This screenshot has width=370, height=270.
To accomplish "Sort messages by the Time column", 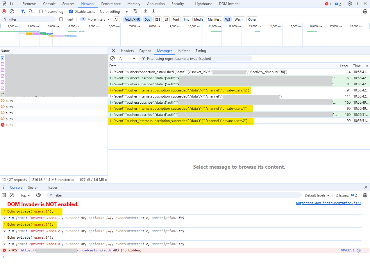I will [x=361, y=66].
